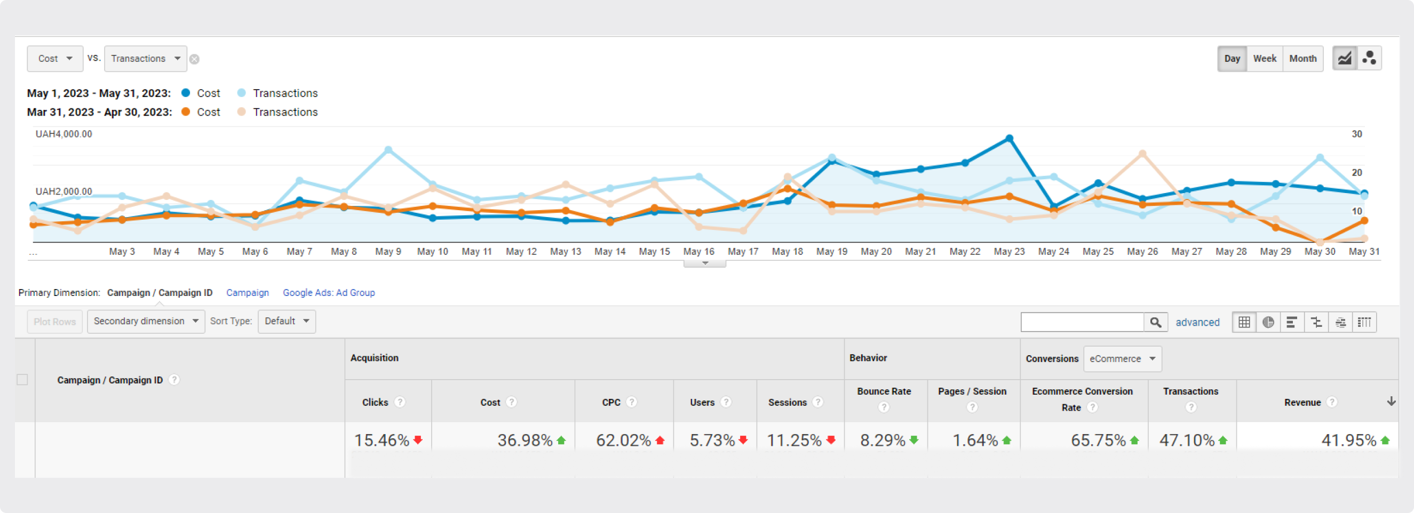Click the May 23 cost data point
The height and width of the screenshot is (513, 1414).
click(x=1009, y=138)
